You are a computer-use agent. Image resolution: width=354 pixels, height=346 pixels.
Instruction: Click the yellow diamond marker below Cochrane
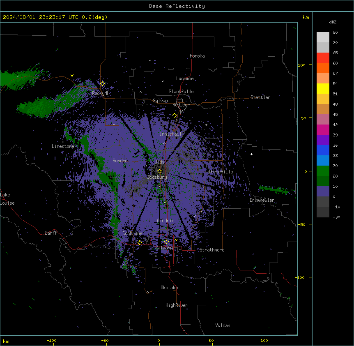(140, 243)
